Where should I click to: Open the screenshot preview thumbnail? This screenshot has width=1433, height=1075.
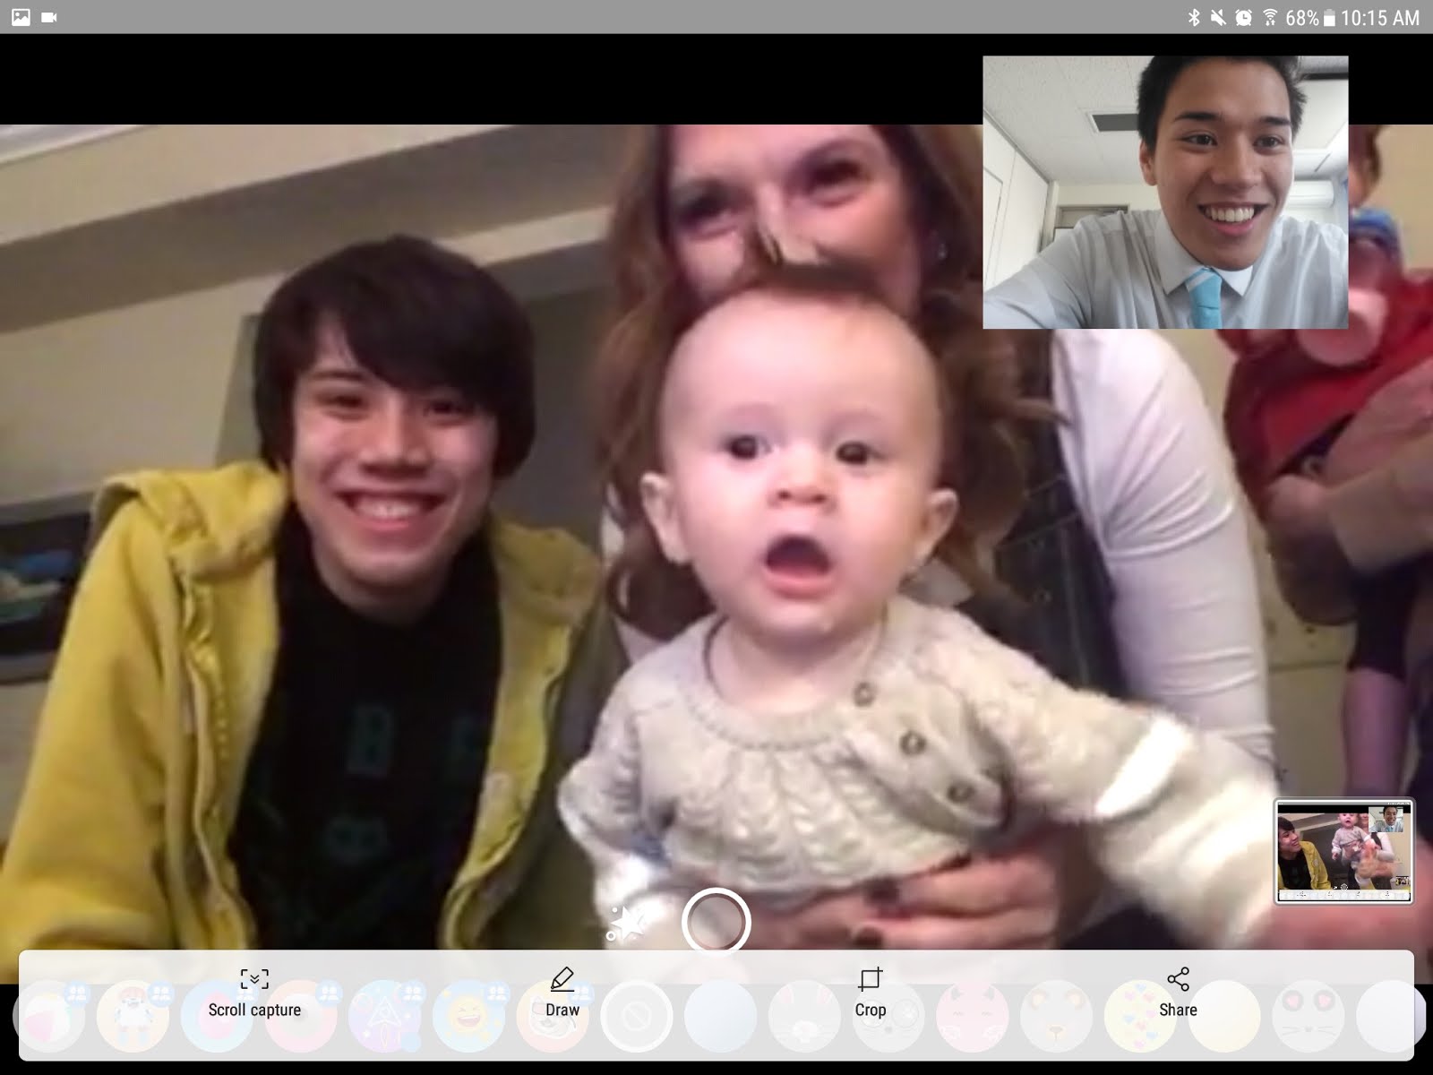coord(1343,851)
